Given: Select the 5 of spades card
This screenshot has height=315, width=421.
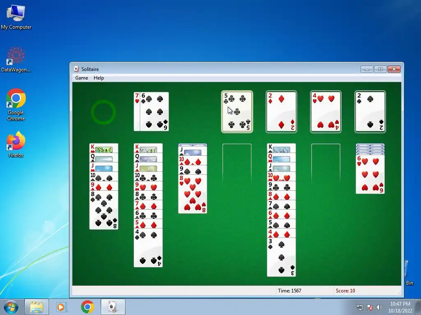Looking at the screenshot, I should [x=281, y=224].
